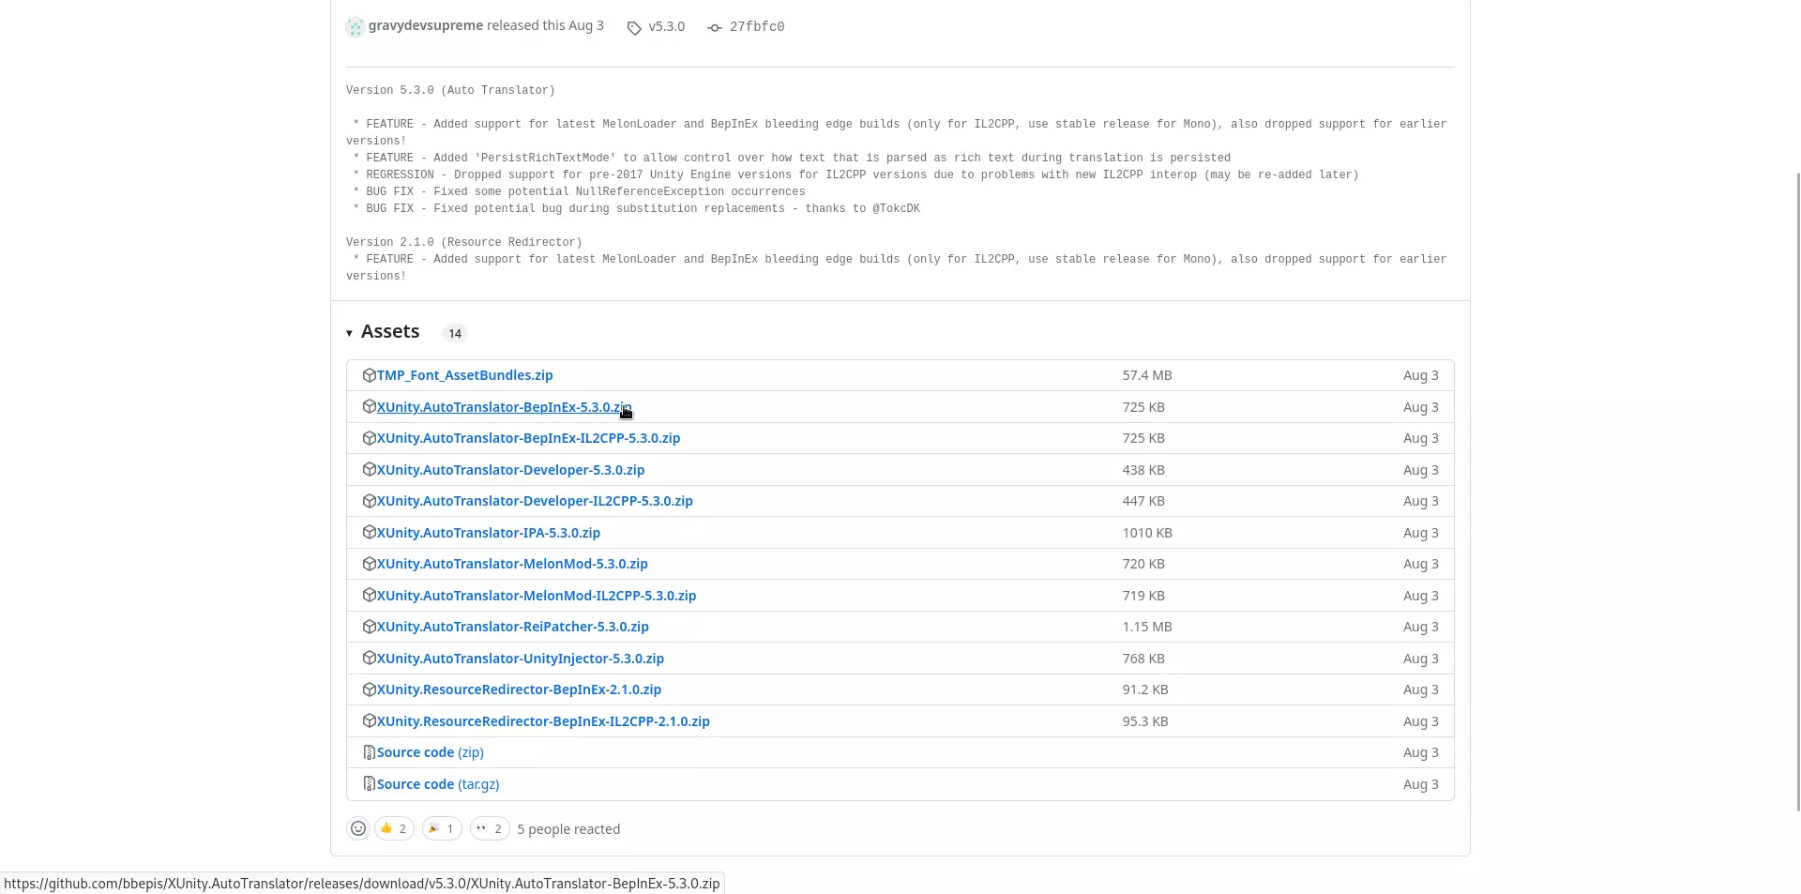Click package icon for Developer-IL2CPP-5.3.0.zip
The height and width of the screenshot is (894, 1801).
pos(370,501)
